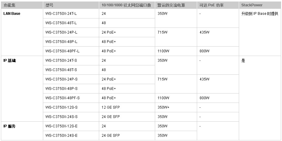Select the LAN Base feature set cell
Viewport: 282px width, 141px height.
[x=22, y=32]
